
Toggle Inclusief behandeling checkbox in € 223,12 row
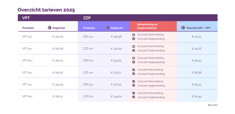point(134,70)
